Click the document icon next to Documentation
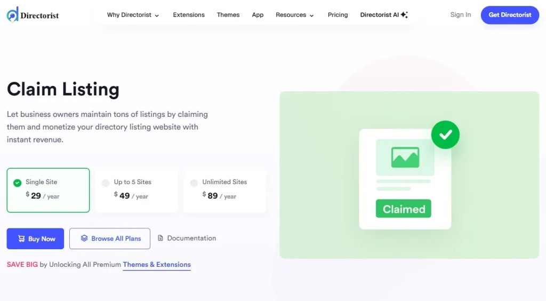This screenshot has width=546, height=301. (x=160, y=238)
